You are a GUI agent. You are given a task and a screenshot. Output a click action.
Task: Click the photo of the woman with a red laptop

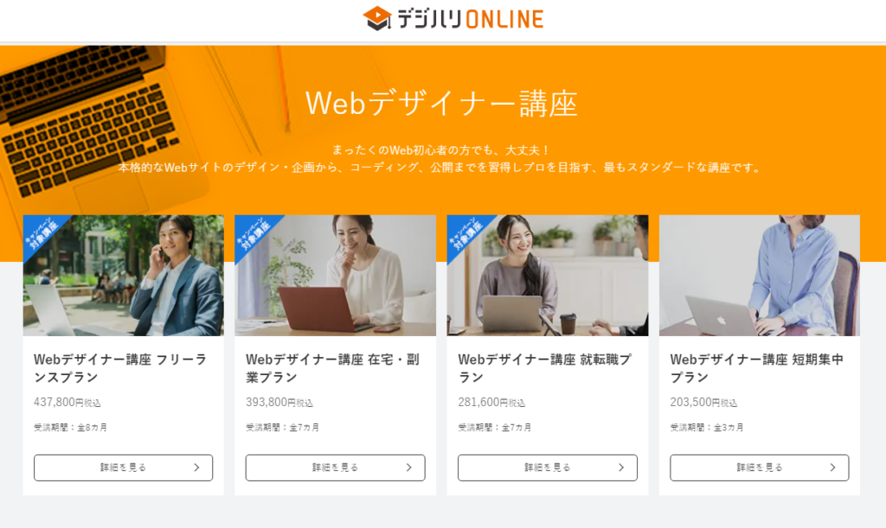coord(335,276)
